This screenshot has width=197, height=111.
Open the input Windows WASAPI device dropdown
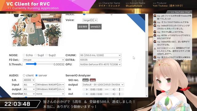click(50, 85)
